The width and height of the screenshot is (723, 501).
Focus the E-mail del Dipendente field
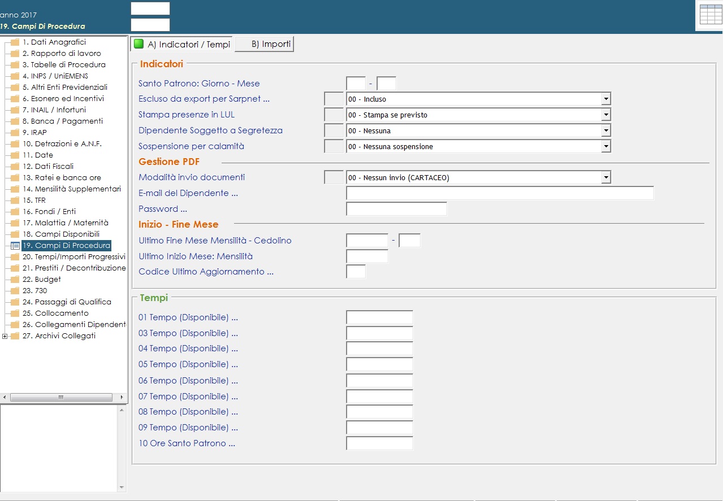pyautogui.click(x=499, y=193)
